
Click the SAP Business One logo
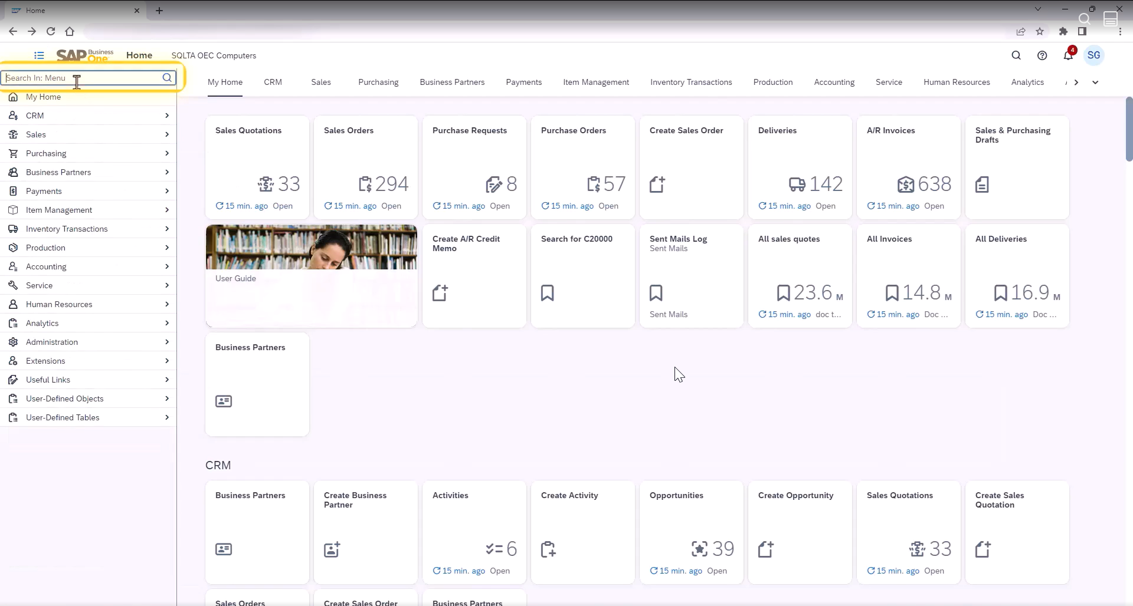click(85, 55)
